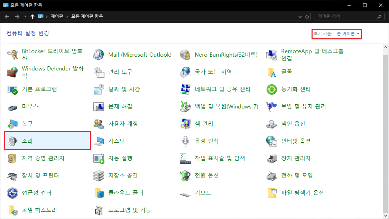Screen dimensions: 389x219
Task: Open the recent locations dropdown next to Forward
Action: [x=25, y=17]
